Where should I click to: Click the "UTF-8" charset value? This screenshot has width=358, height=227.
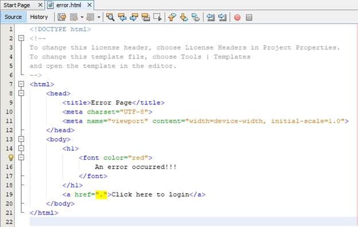pyautogui.click(x=134, y=112)
